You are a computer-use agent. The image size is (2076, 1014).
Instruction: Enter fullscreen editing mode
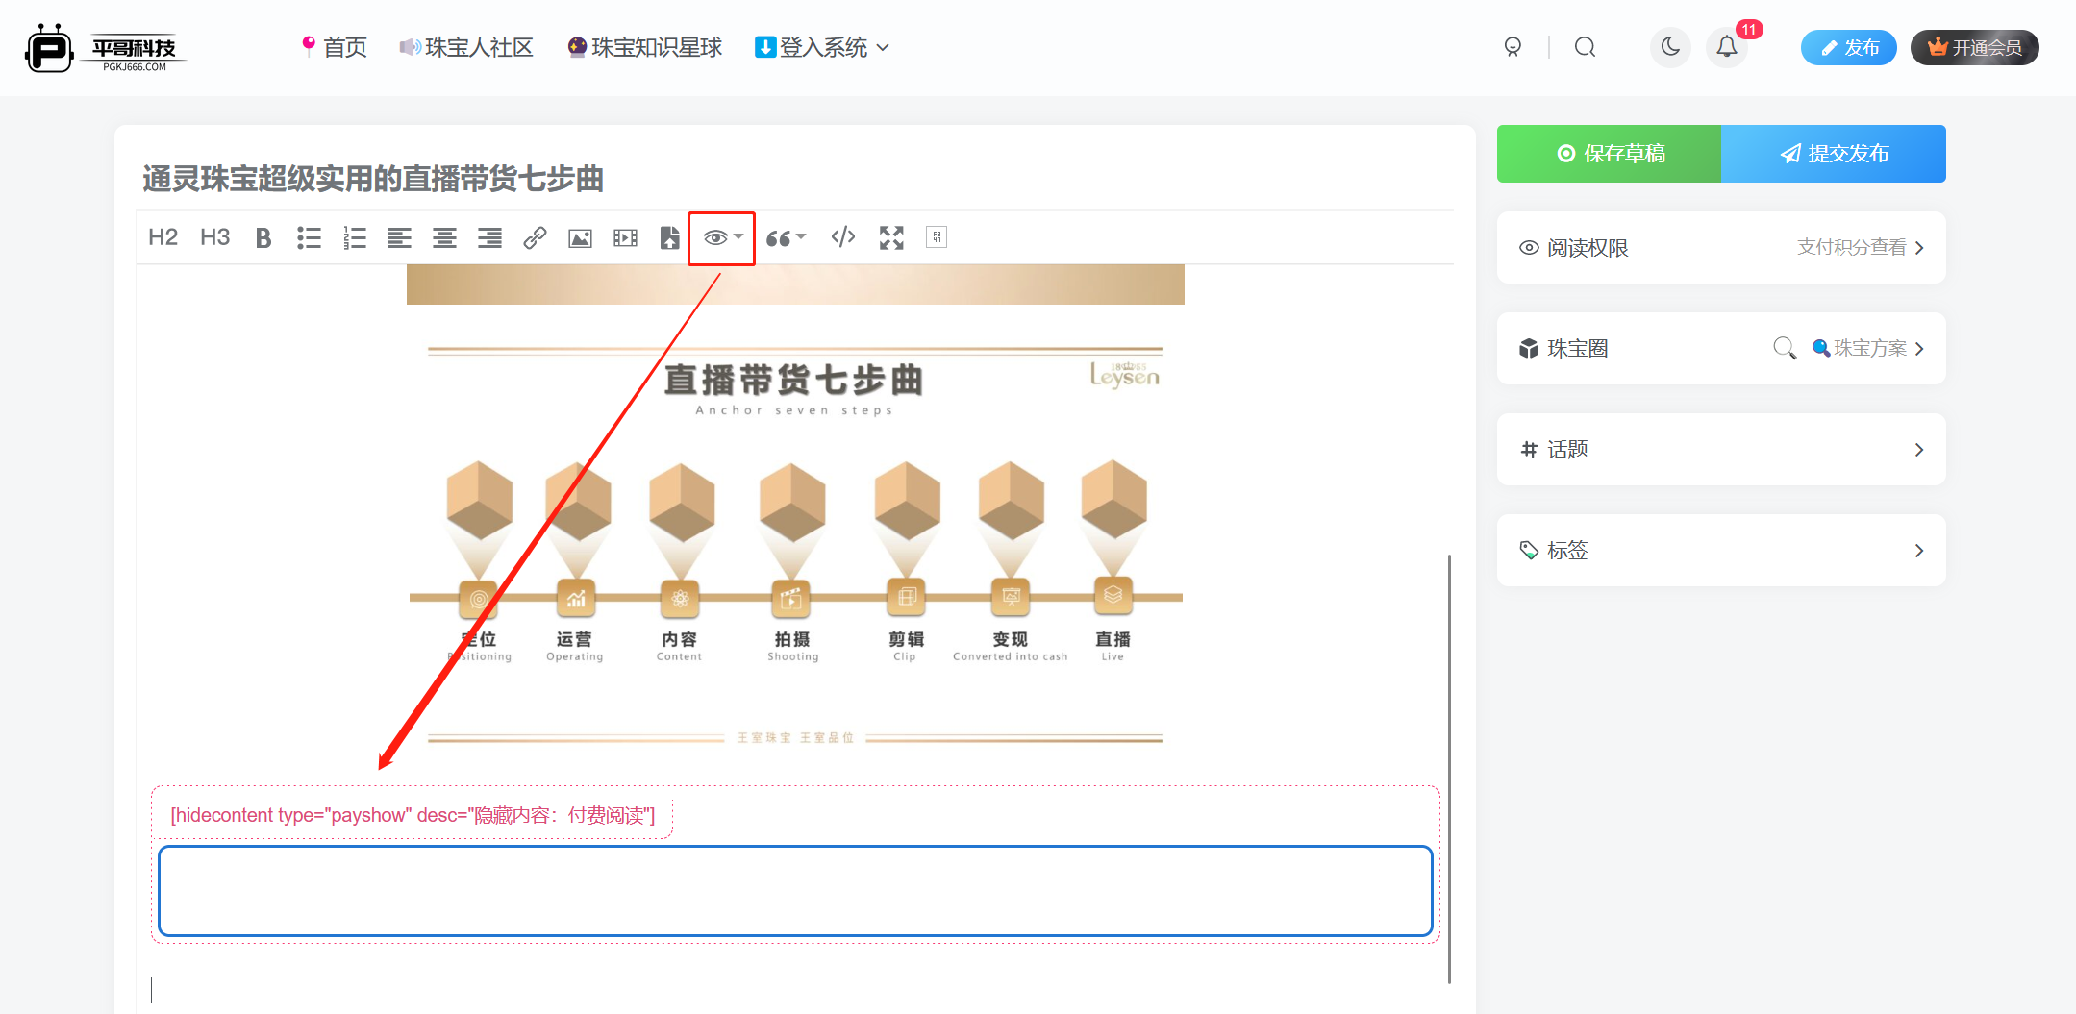click(890, 237)
